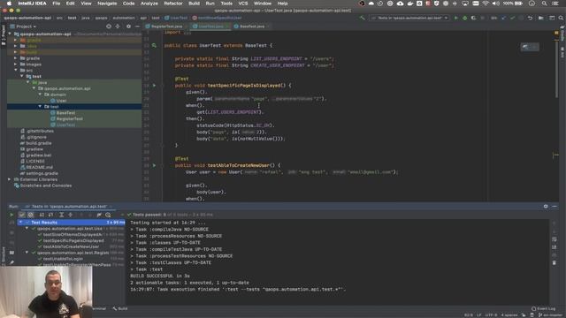Open Search Everywhere magnifier in toolbar
The image size is (566, 318).
tap(561, 18)
